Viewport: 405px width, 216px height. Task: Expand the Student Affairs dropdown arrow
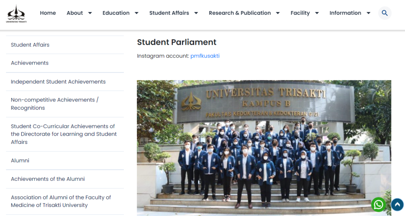(x=196, y=13)
